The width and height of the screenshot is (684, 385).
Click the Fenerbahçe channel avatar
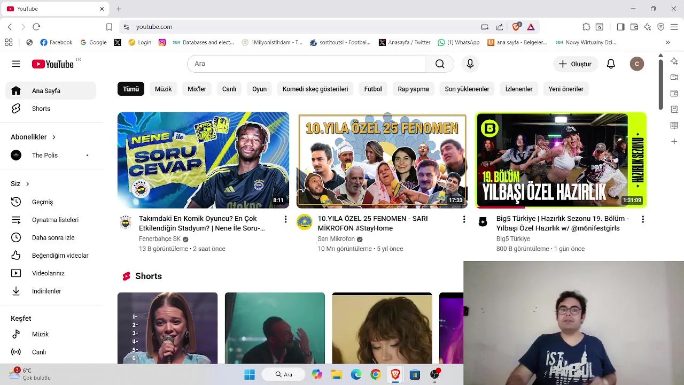126,222
